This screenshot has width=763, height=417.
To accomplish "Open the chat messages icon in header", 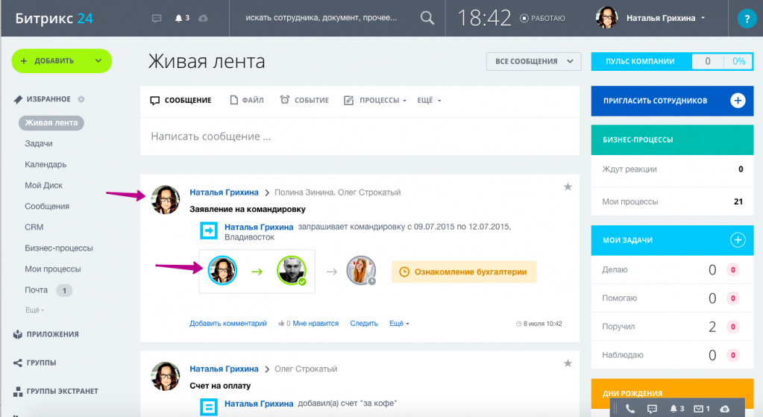I will click(157, 19).
